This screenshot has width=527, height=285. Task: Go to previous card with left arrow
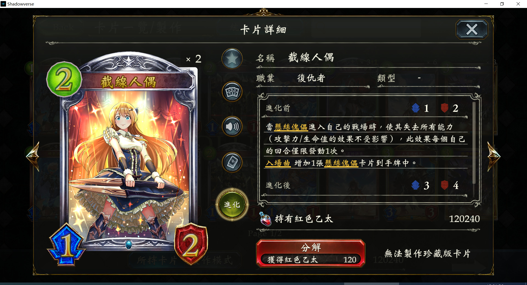tap(33, 156)
